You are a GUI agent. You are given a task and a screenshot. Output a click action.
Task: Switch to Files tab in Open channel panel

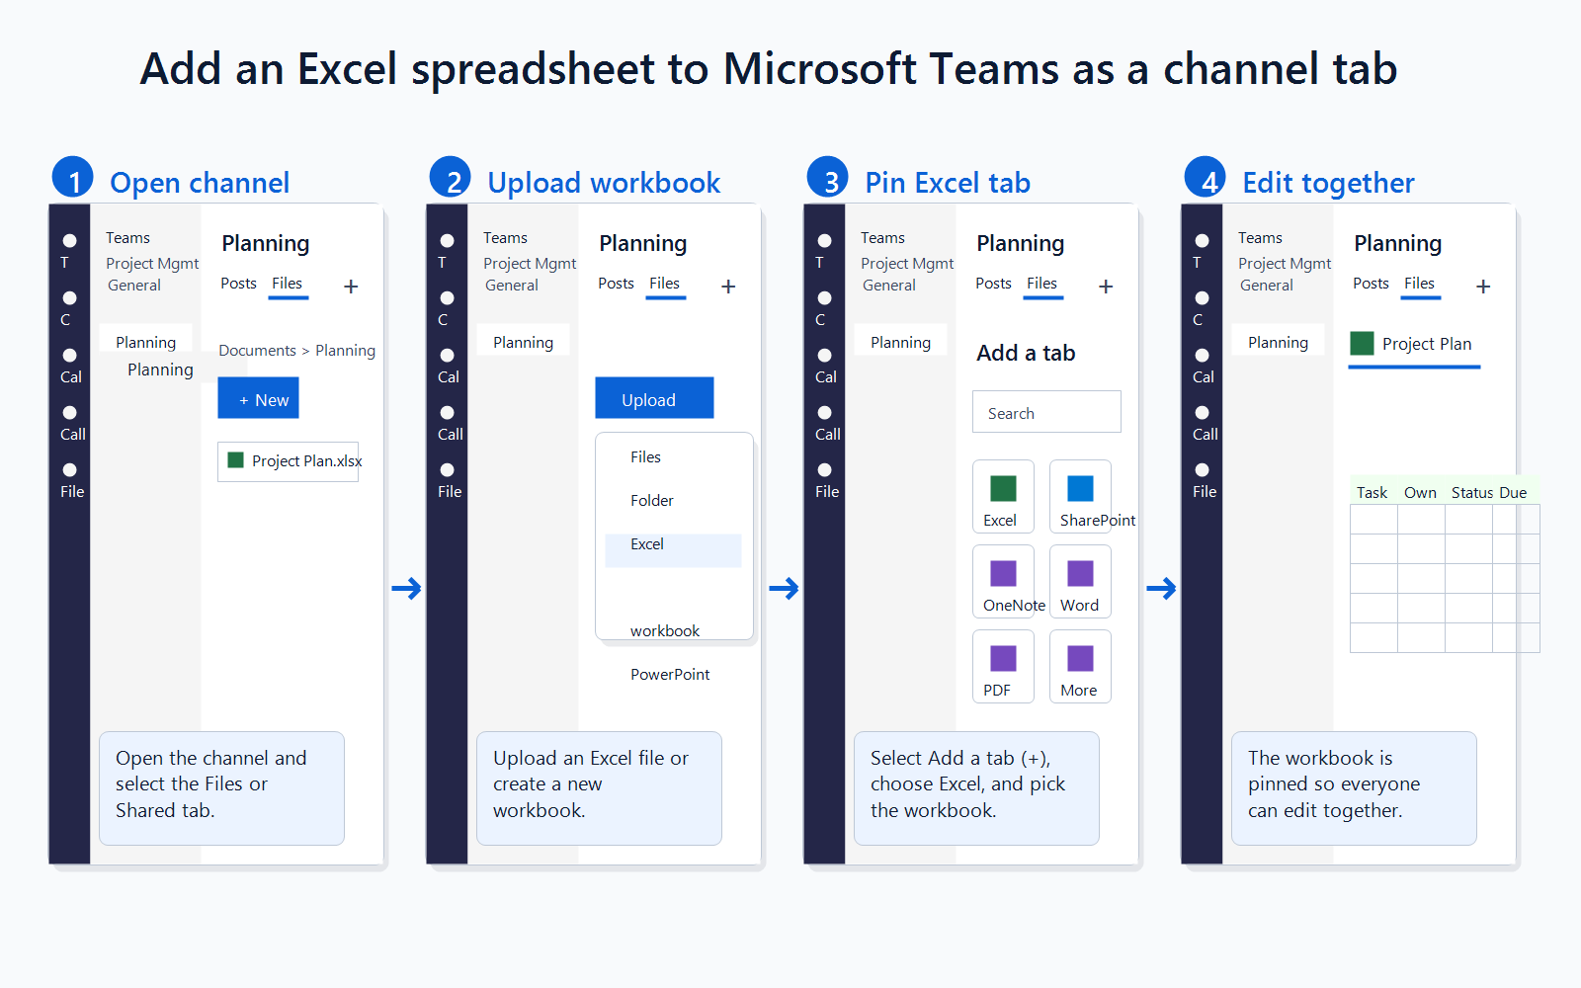[x=288, y=284]
